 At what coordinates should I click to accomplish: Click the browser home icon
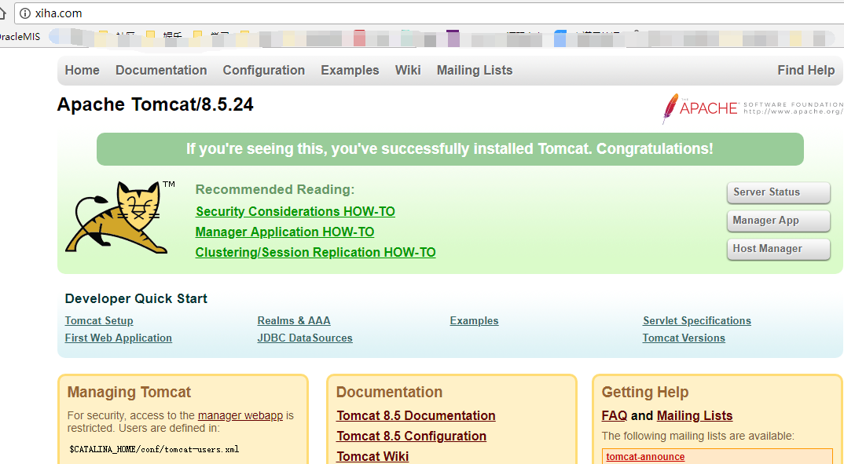[2, 13]
